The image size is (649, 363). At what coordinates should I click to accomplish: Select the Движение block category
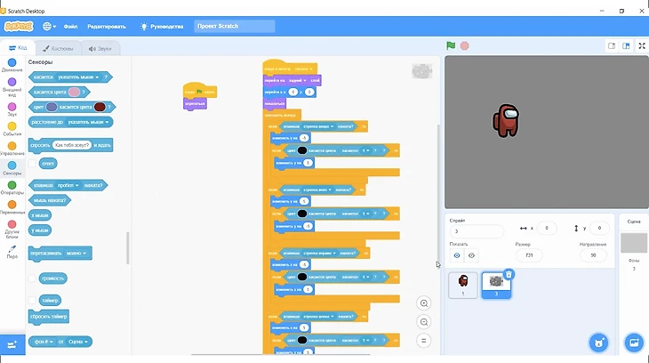(12, 65)
